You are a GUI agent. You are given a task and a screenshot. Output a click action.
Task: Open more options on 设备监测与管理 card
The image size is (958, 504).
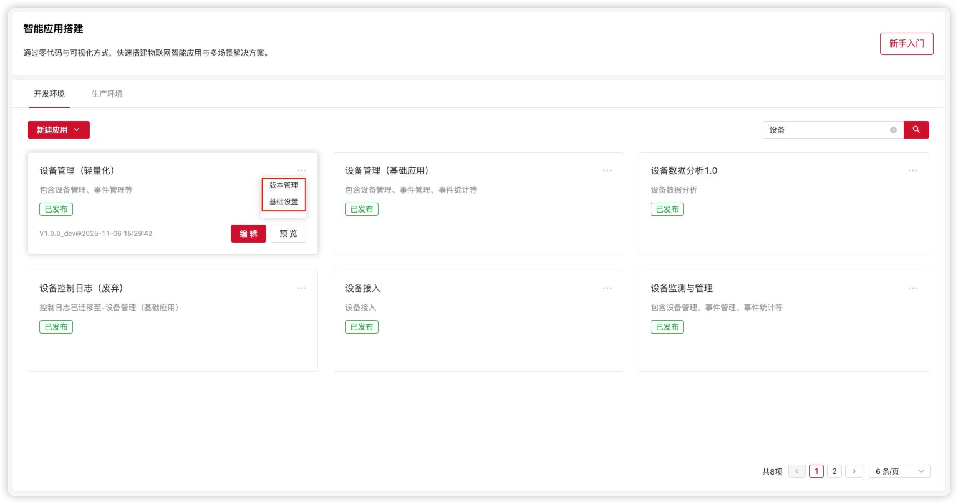click(x=913, y=288)
